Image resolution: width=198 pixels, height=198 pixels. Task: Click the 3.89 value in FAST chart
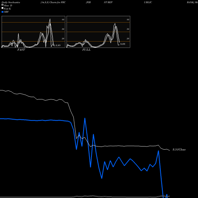[x=58, y=45]
